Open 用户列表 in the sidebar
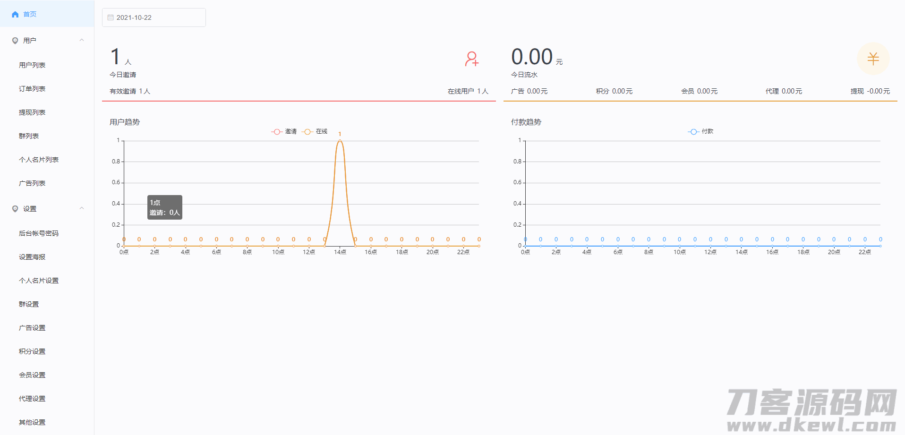Screen dimensions: 905x435 point(32,65)
